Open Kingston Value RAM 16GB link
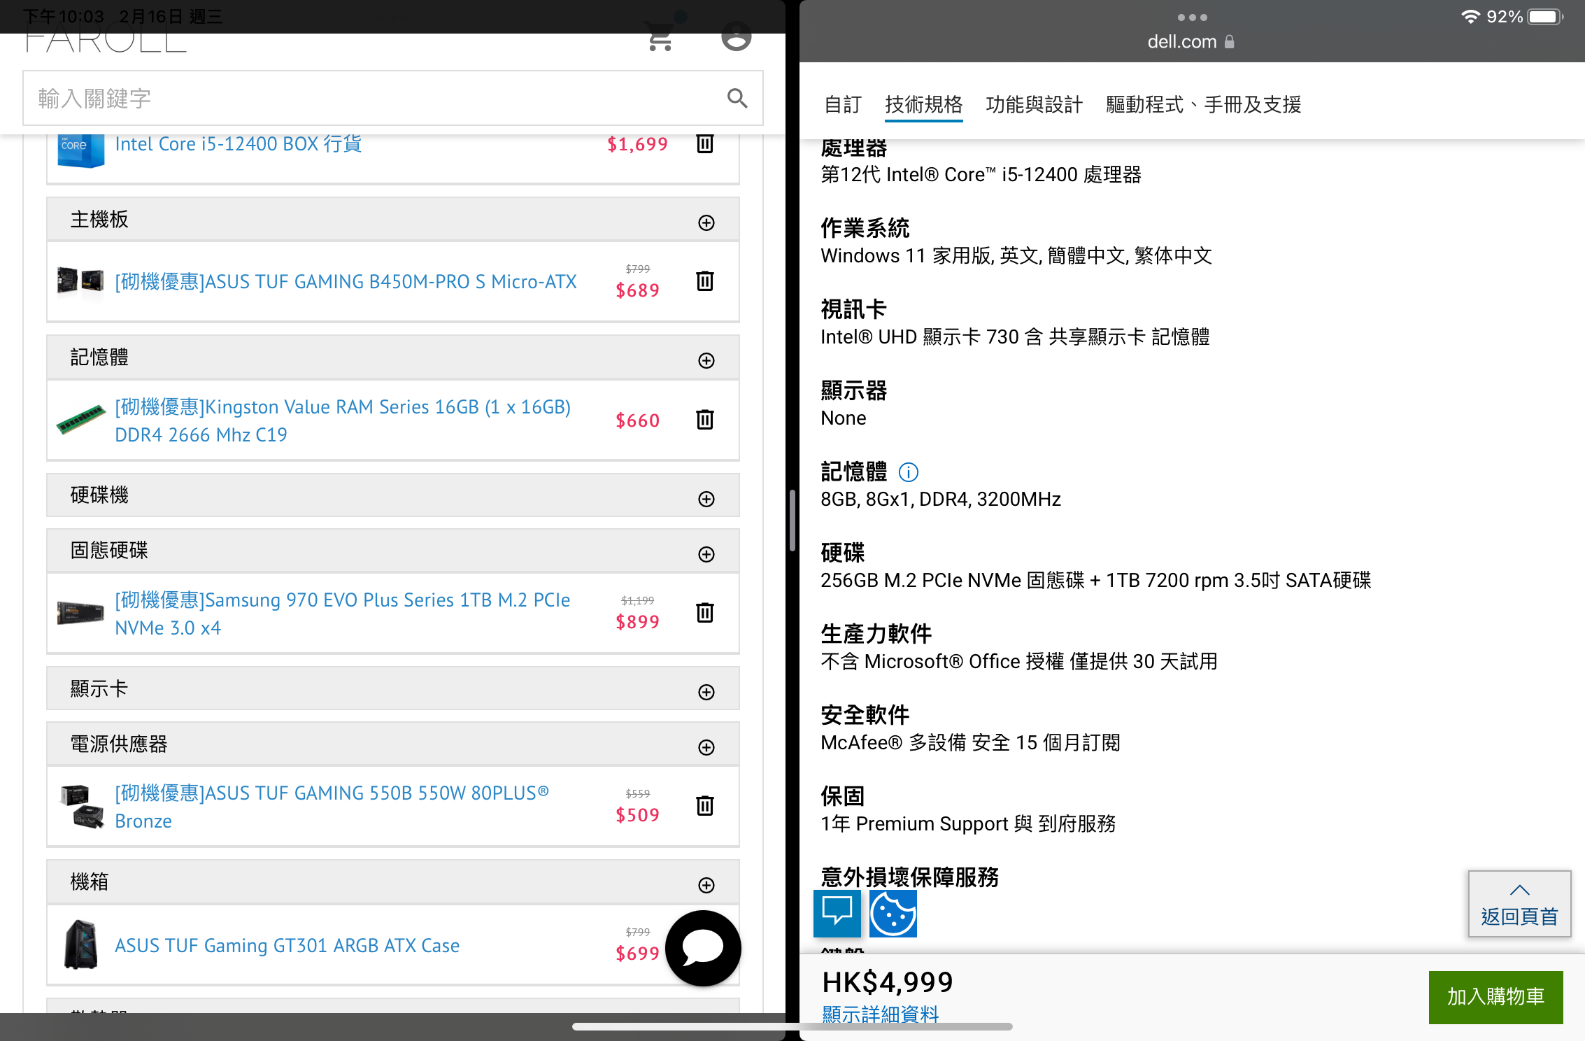Viewport: 1585px width, 1041px height. (x=343, y=420)
